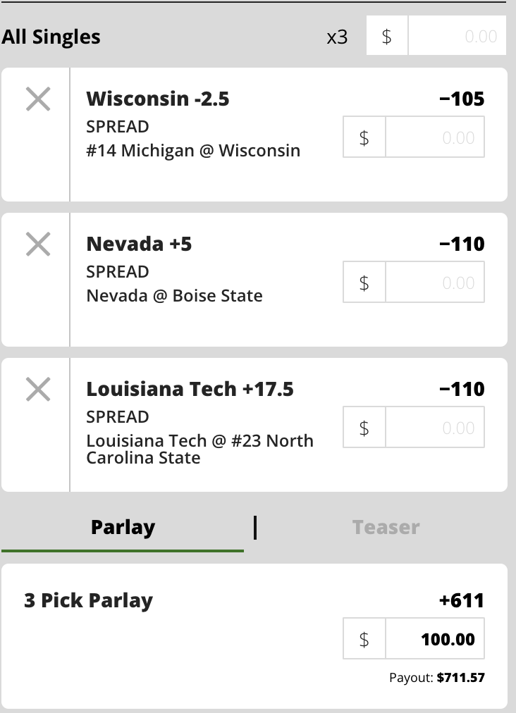This screenshot has height=713, width=516.
Task: Remove the Nevada +5 bet
Action: 38,244
